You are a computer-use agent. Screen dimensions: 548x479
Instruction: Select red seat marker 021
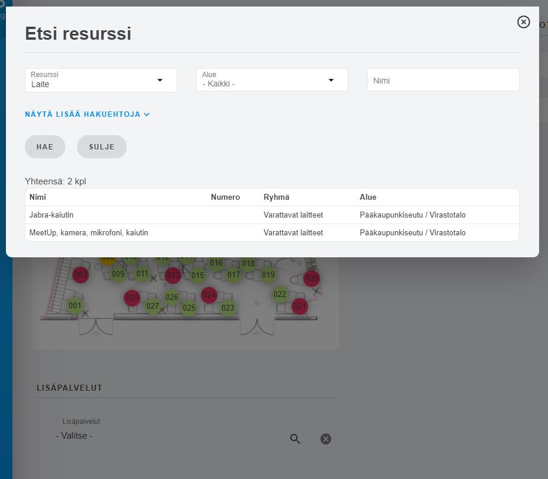click(x=300, y=306)
